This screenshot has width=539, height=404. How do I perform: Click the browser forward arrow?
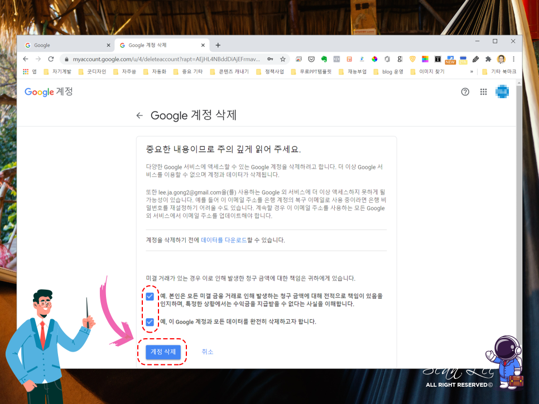(38, 59)
